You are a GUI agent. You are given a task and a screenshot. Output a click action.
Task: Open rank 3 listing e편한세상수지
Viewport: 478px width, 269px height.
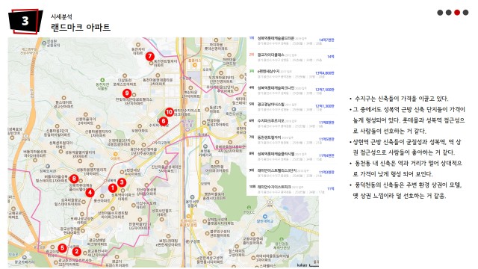269,72
